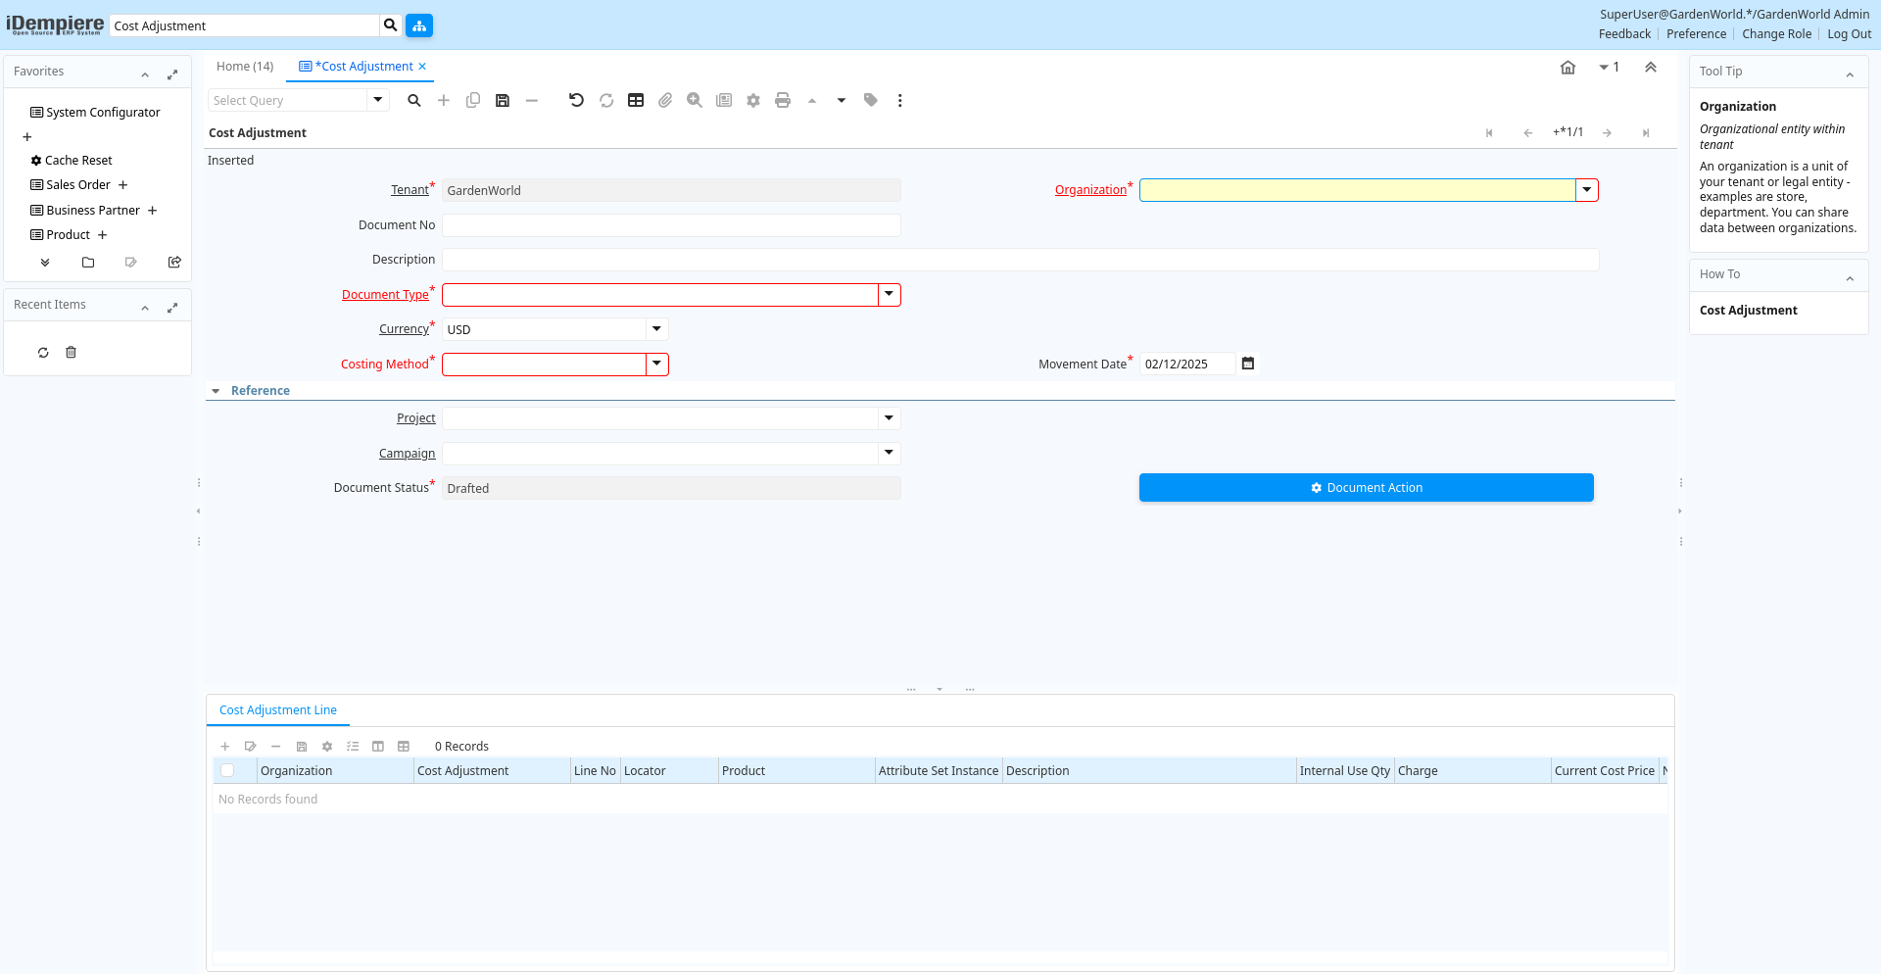Click the calendar icon for Movement Date

click(1248, 364)
